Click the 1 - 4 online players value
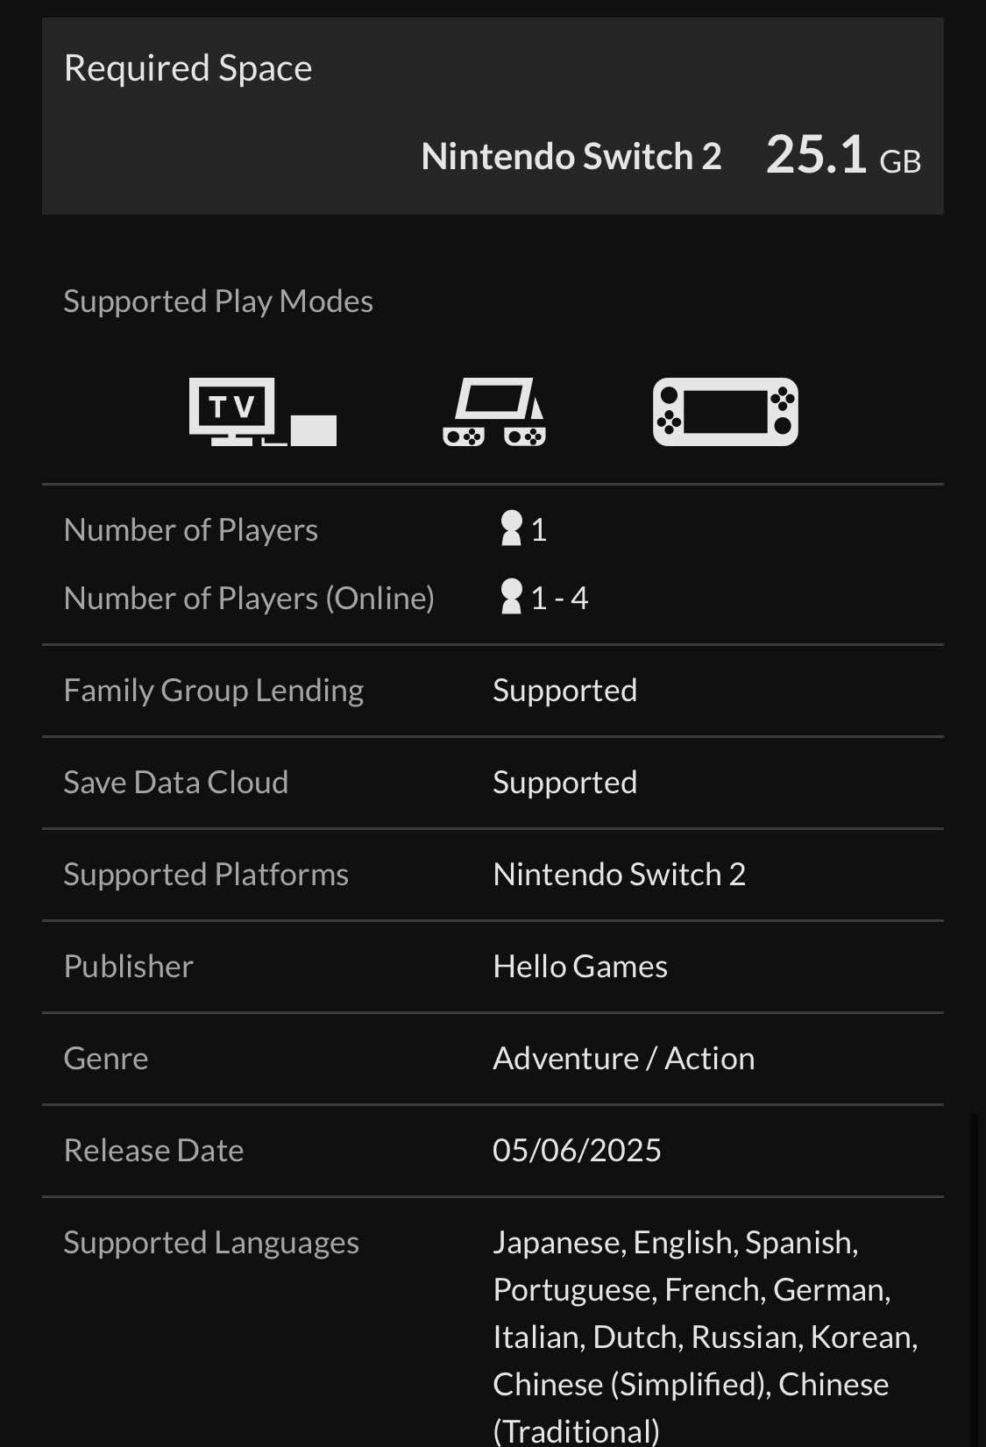986x1447 pixels. point(559,598)
